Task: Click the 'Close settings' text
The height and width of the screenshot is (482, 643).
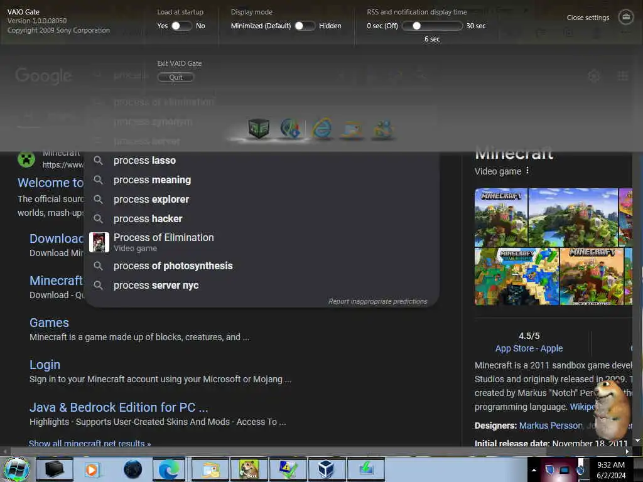Action: [x=588, y=18]
